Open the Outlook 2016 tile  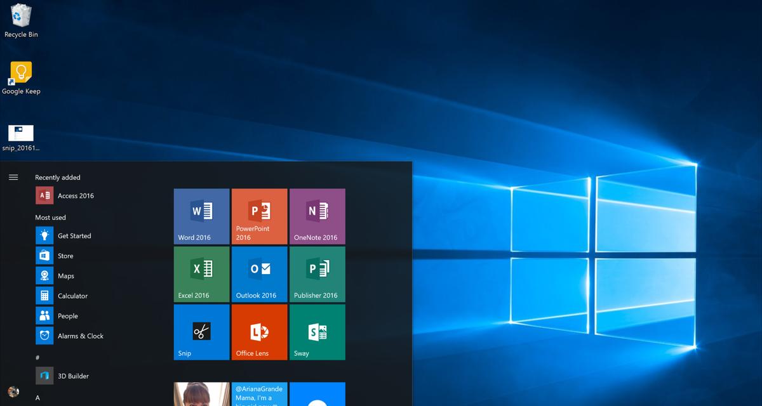[x=260, y=274]
